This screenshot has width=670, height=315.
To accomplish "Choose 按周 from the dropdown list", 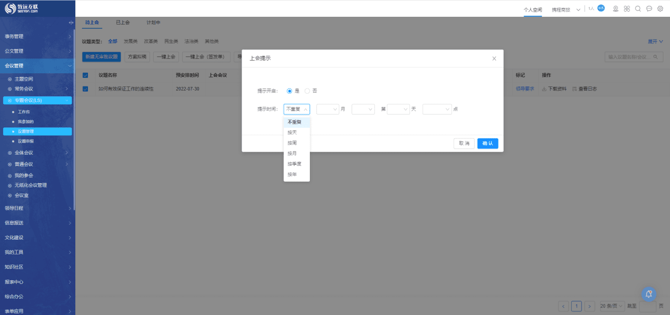I will (x=297, y=143).
